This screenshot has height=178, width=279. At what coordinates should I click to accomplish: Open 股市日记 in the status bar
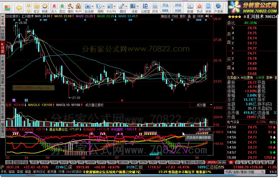(x=39, y=172)
